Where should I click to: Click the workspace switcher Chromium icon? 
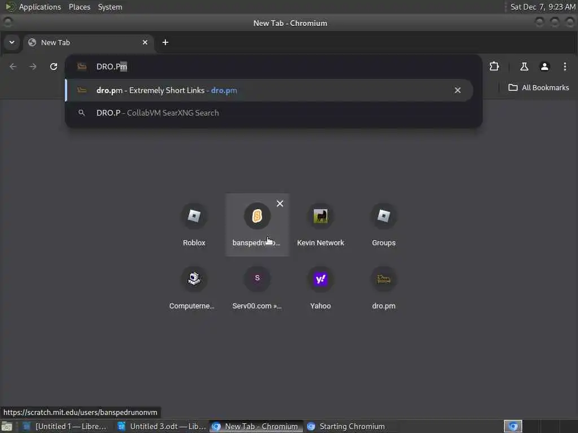click(513, 426)
